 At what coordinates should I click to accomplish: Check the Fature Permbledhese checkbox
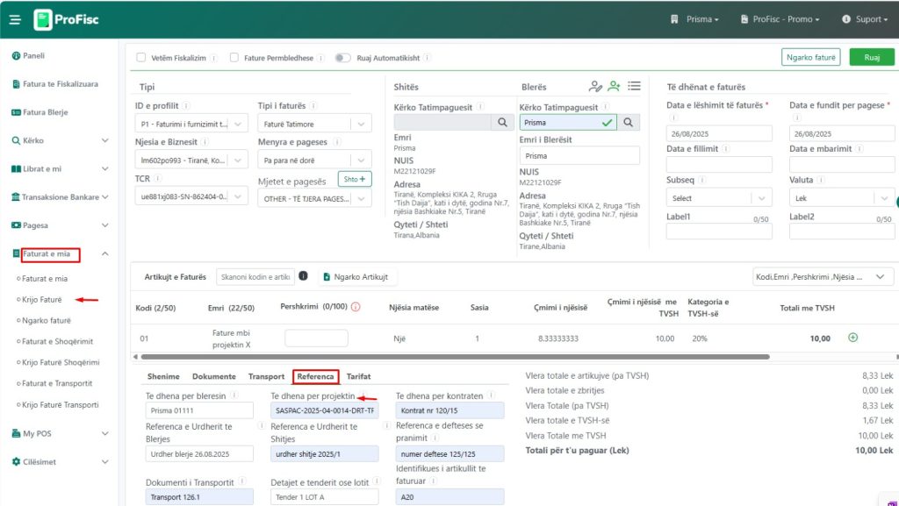click(234, 57)
